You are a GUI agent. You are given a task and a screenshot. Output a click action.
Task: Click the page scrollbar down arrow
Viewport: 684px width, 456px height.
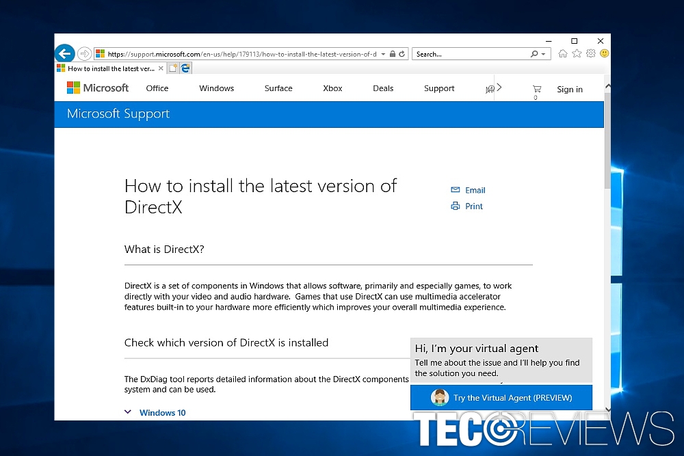coord(607,410)
